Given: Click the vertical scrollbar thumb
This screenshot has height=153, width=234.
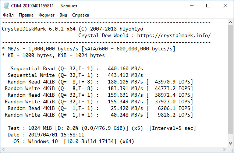Looking at the screenshot, I should point(230,80).
